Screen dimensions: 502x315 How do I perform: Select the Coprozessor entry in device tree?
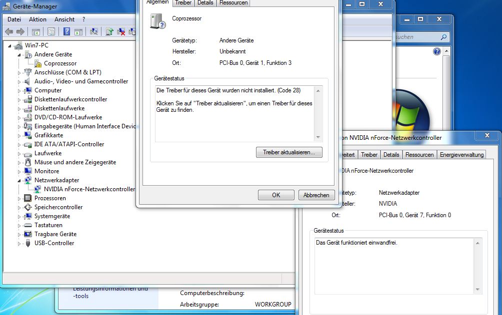(x=60, y=63)
